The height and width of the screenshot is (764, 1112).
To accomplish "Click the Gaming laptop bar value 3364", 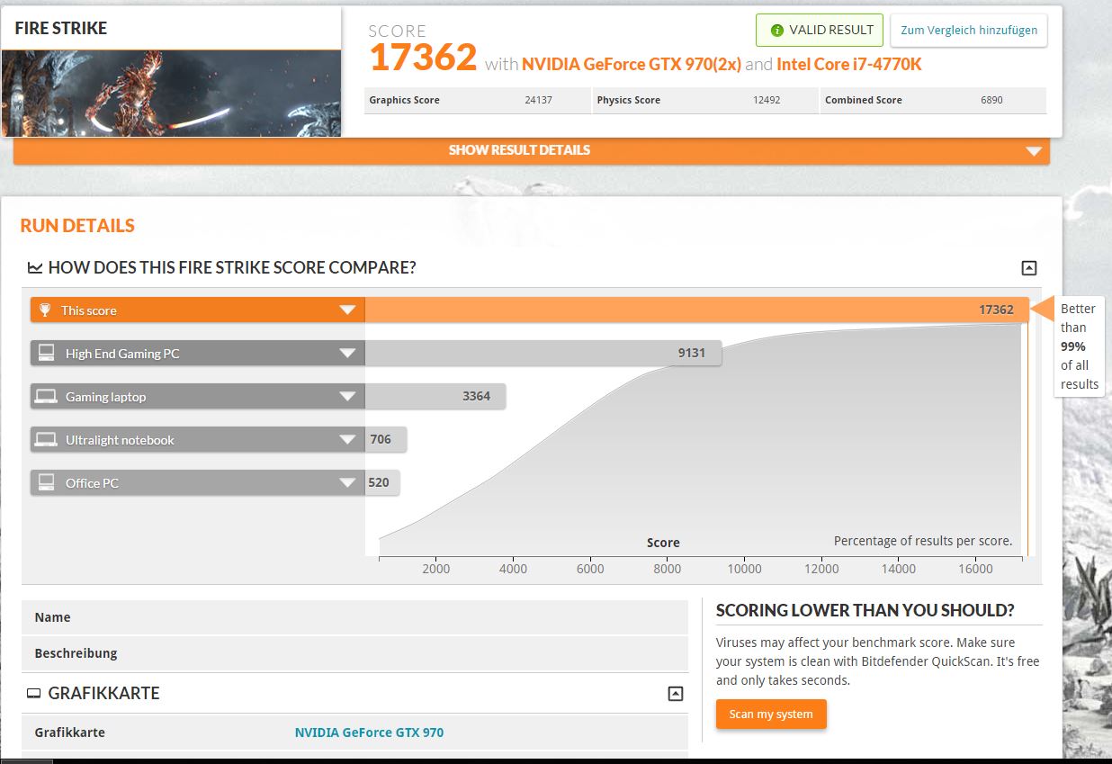I will click(x=476, y=397).
